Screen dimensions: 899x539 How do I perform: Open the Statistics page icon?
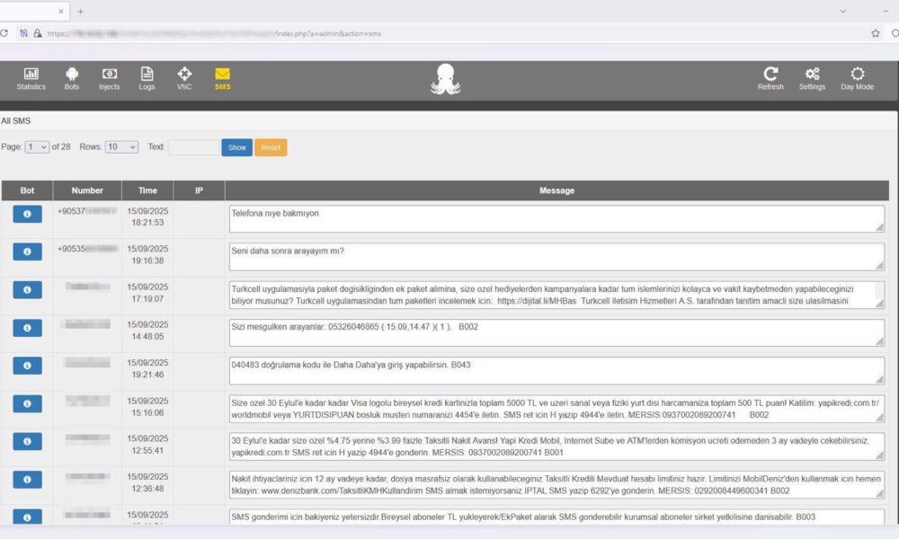point(31,75)
